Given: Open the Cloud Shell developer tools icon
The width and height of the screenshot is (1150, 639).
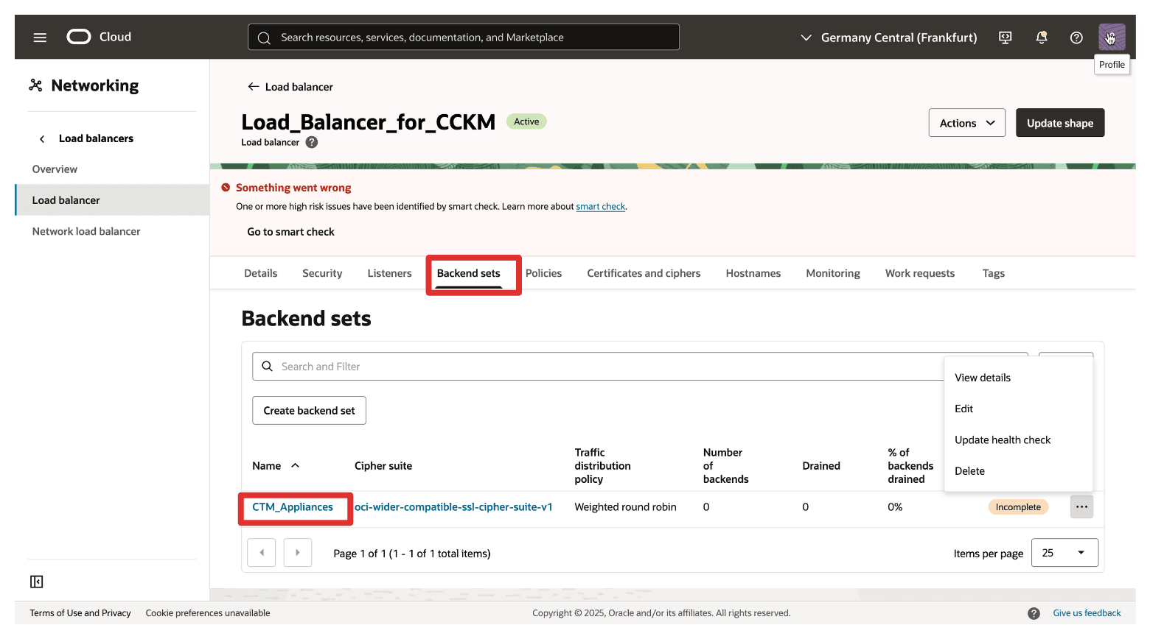Looking at the screenshot, I should click(x=1005, y=38).
